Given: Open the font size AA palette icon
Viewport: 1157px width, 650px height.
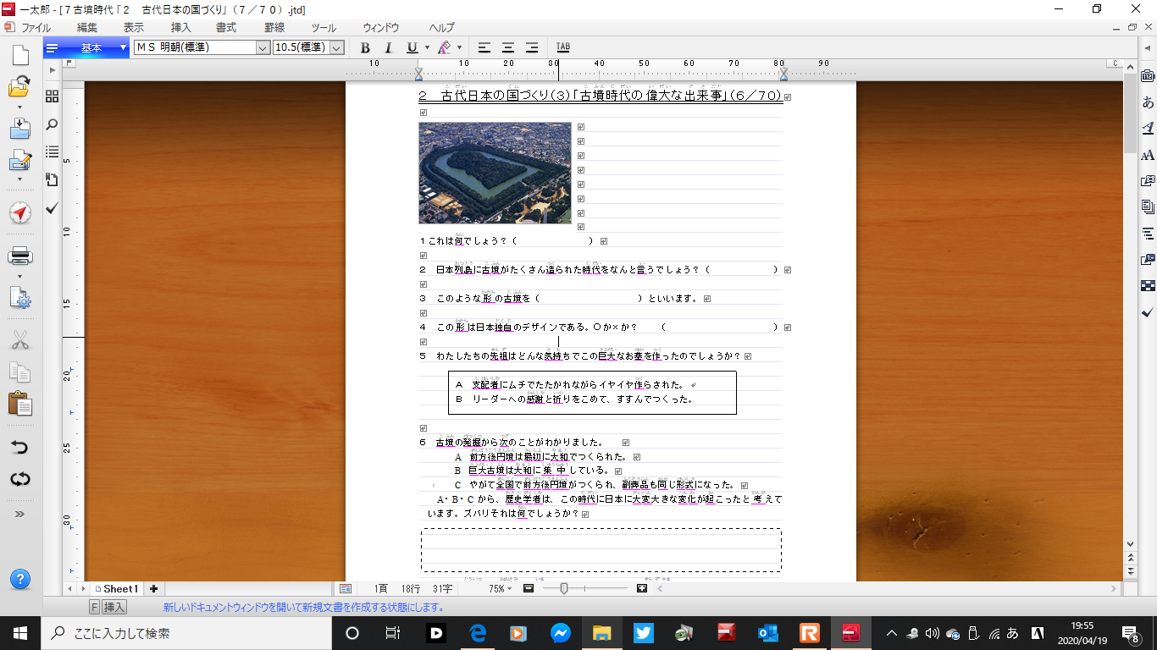Looking at the screenshot, I should (1148, 155).
